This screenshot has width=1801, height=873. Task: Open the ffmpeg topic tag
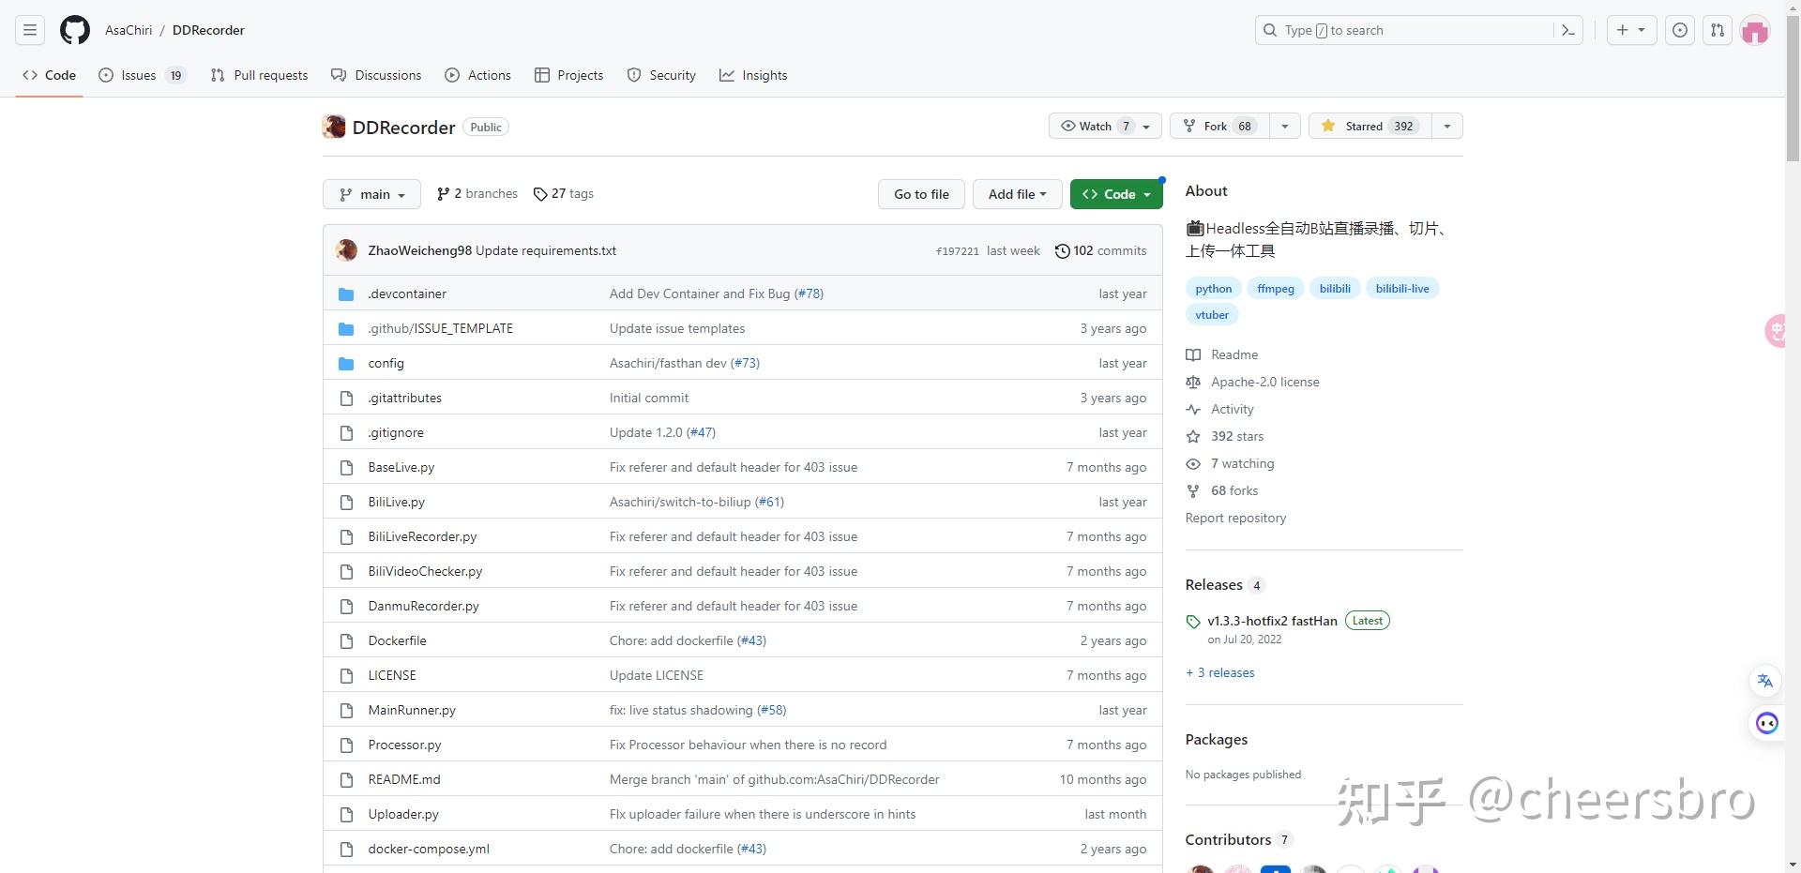pos(1276,289)
